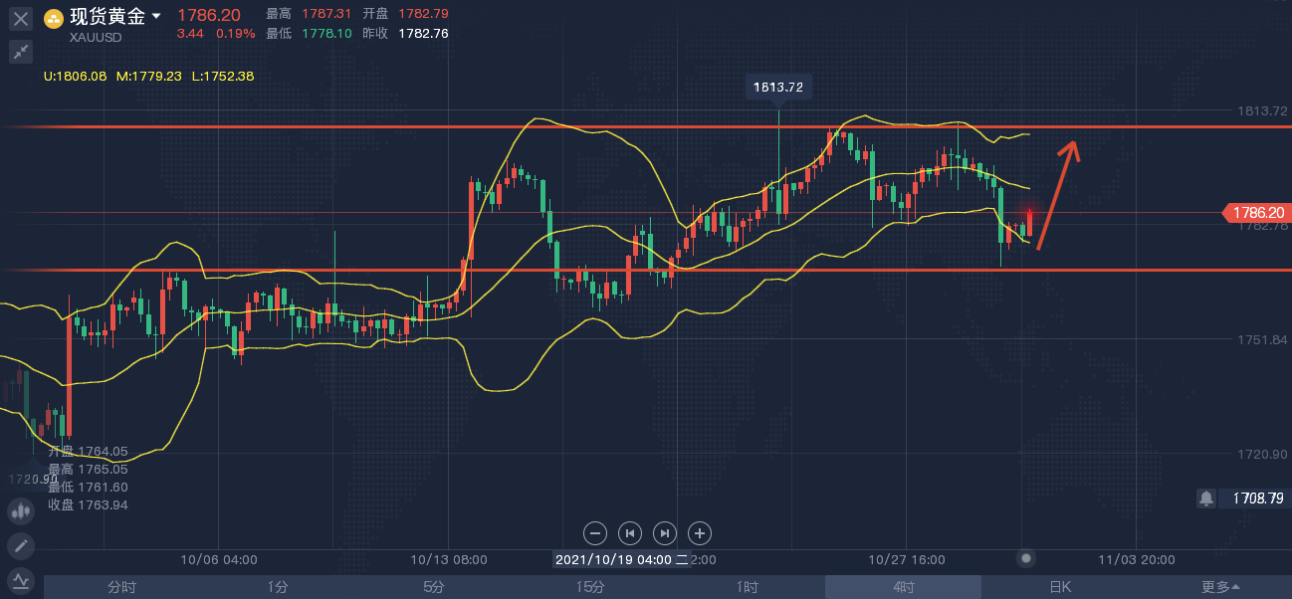Click the 2021/10/19 04:00 date label
This screenshot has height=599, width=1292.
coord(621,560)
